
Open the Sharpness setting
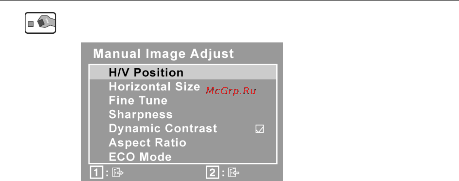(x=141, y=115)
